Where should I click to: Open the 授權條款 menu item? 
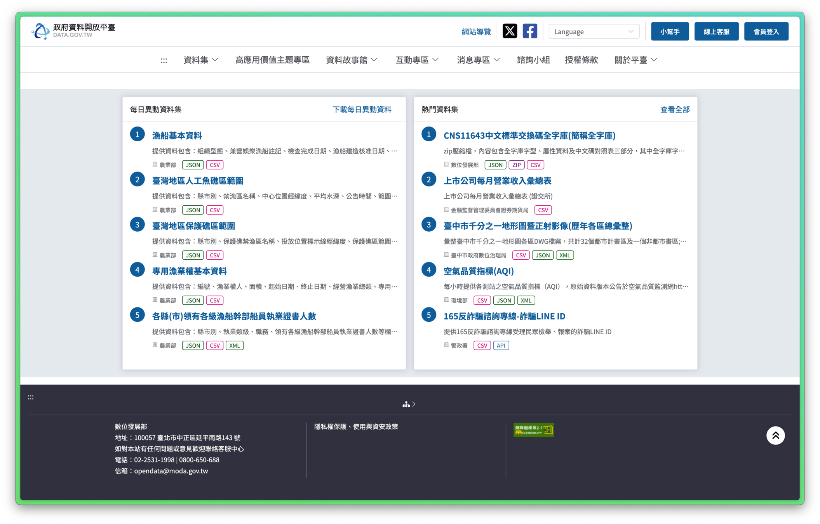pos(581,60)
